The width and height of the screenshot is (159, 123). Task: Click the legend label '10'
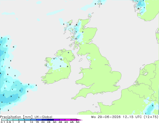(x=31, y=122)
